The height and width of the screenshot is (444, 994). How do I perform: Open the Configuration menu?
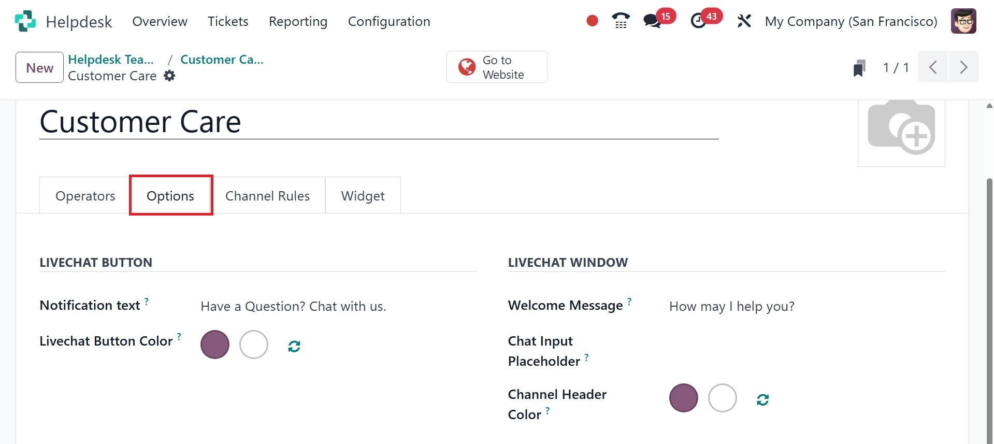tap(389, 21)
